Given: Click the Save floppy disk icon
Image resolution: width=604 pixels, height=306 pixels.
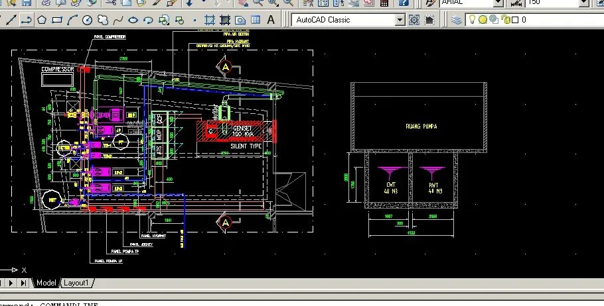Looking at the screenshot, I should 26,3.
